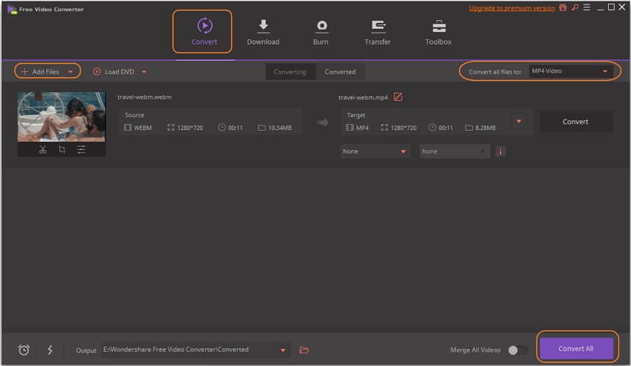Click the Free Video Converter logo
The width and height of the screenshot is (631, 366).
12,9
